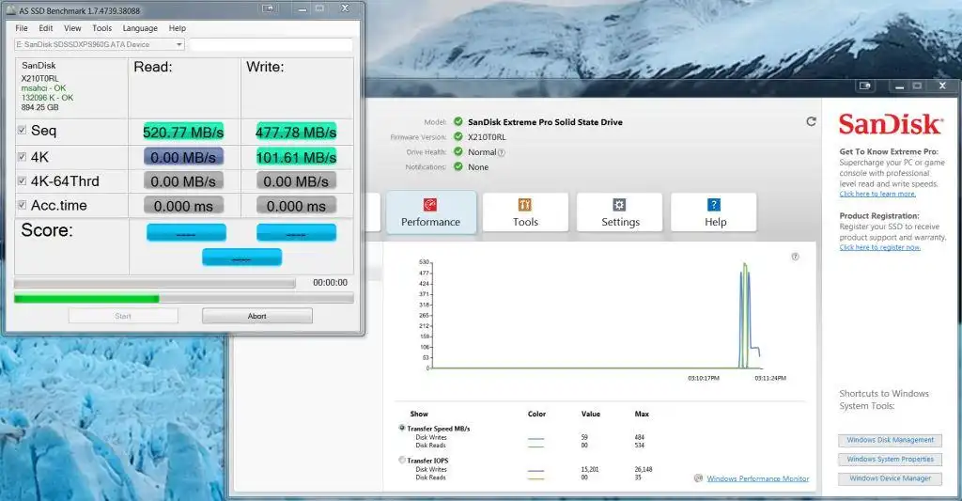Click the 'Click here to register now' link
The width and height of the screenshot is (962, 501).
tap(879, 247)
